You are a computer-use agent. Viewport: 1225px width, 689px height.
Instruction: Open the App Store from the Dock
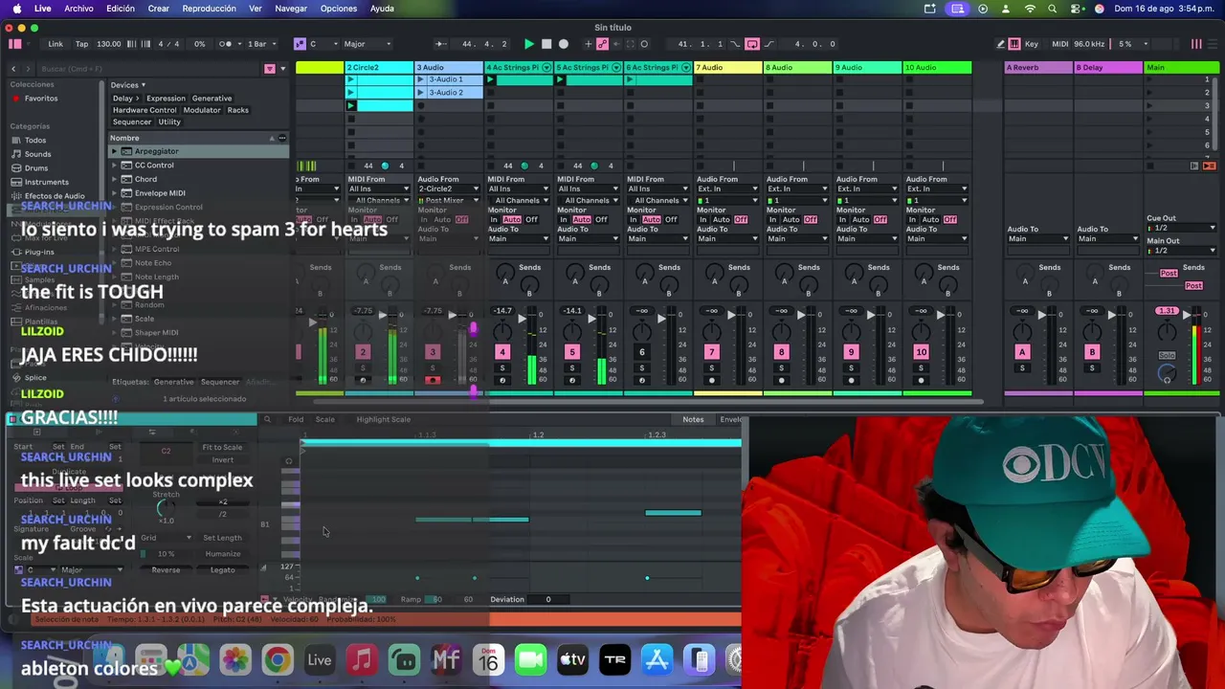click(657, 660)
